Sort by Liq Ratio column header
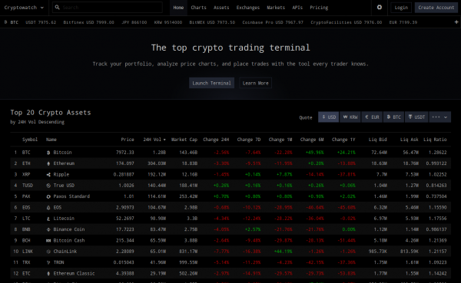461x283 pixels. (x=435, y=140)
